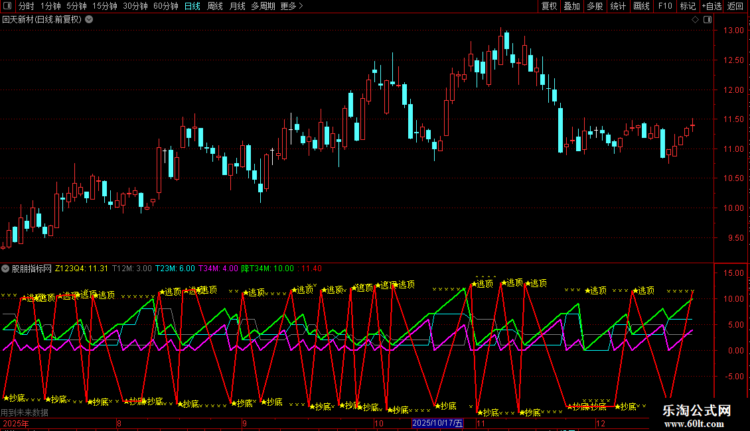Select the 日线 daily tab

click(192, 6)
